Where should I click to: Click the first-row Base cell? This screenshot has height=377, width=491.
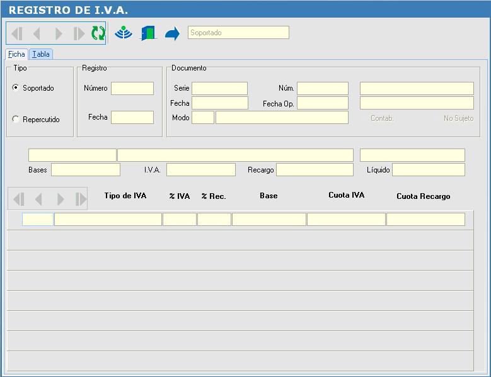point(269,219)
